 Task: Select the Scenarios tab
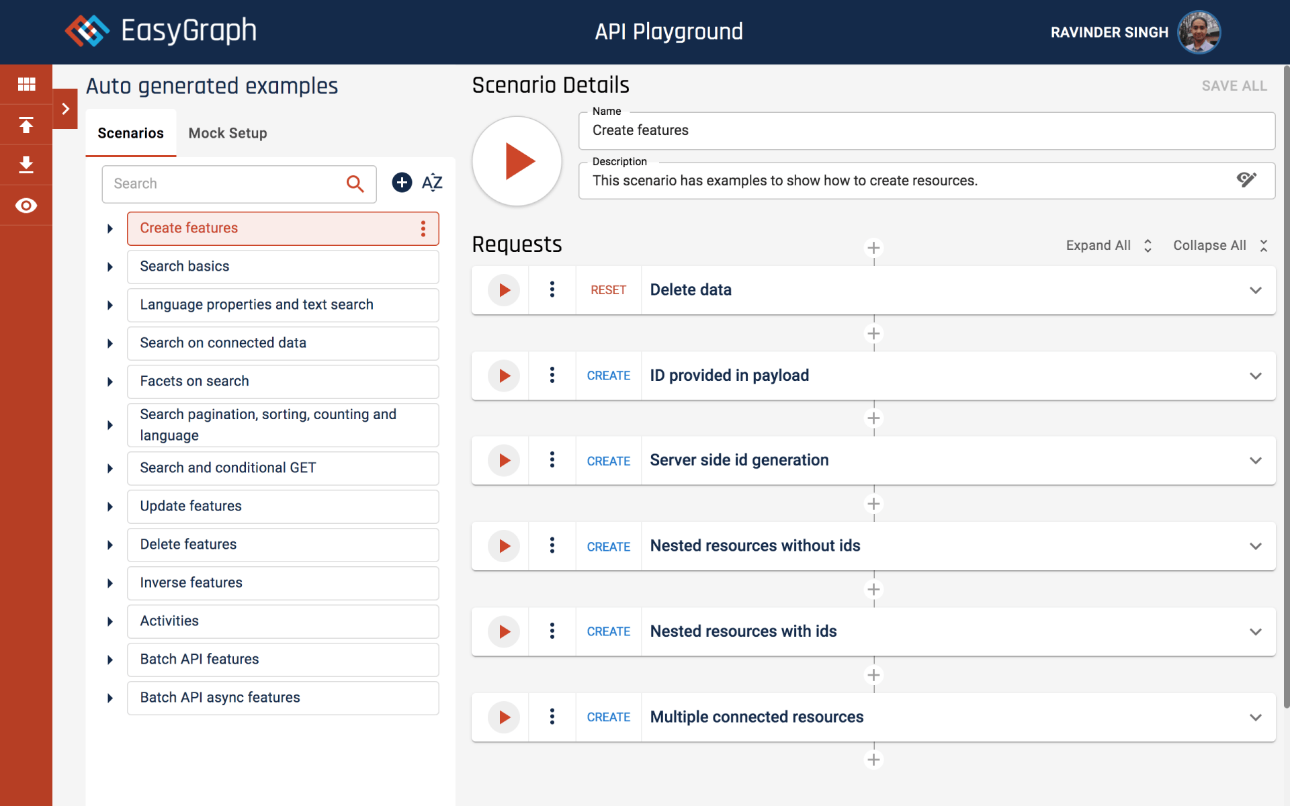tap(130, 133)
